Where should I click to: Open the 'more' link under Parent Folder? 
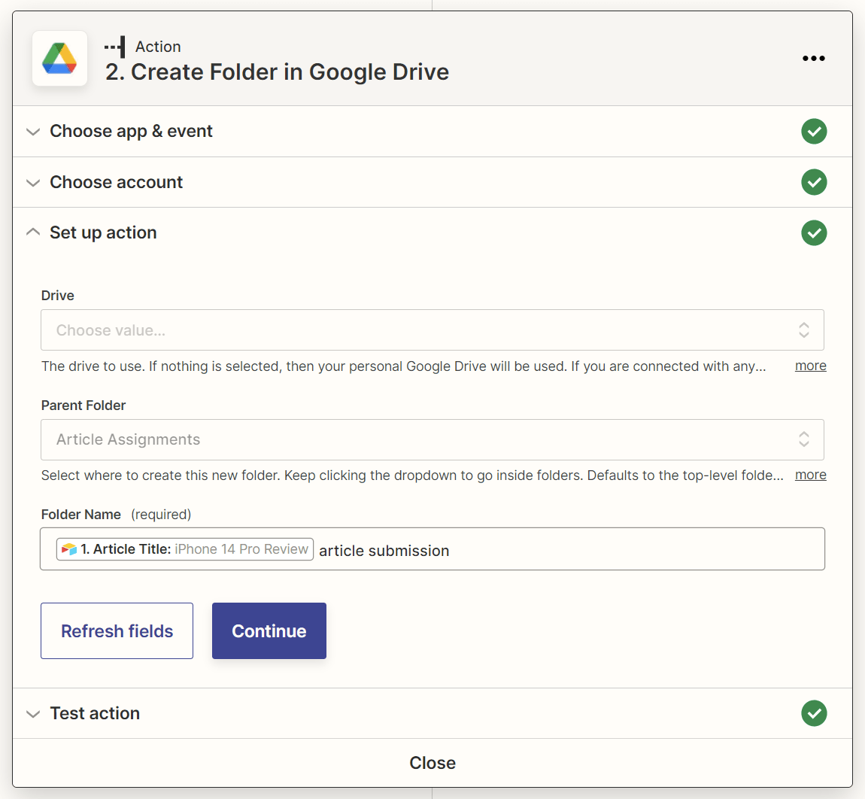810,475
